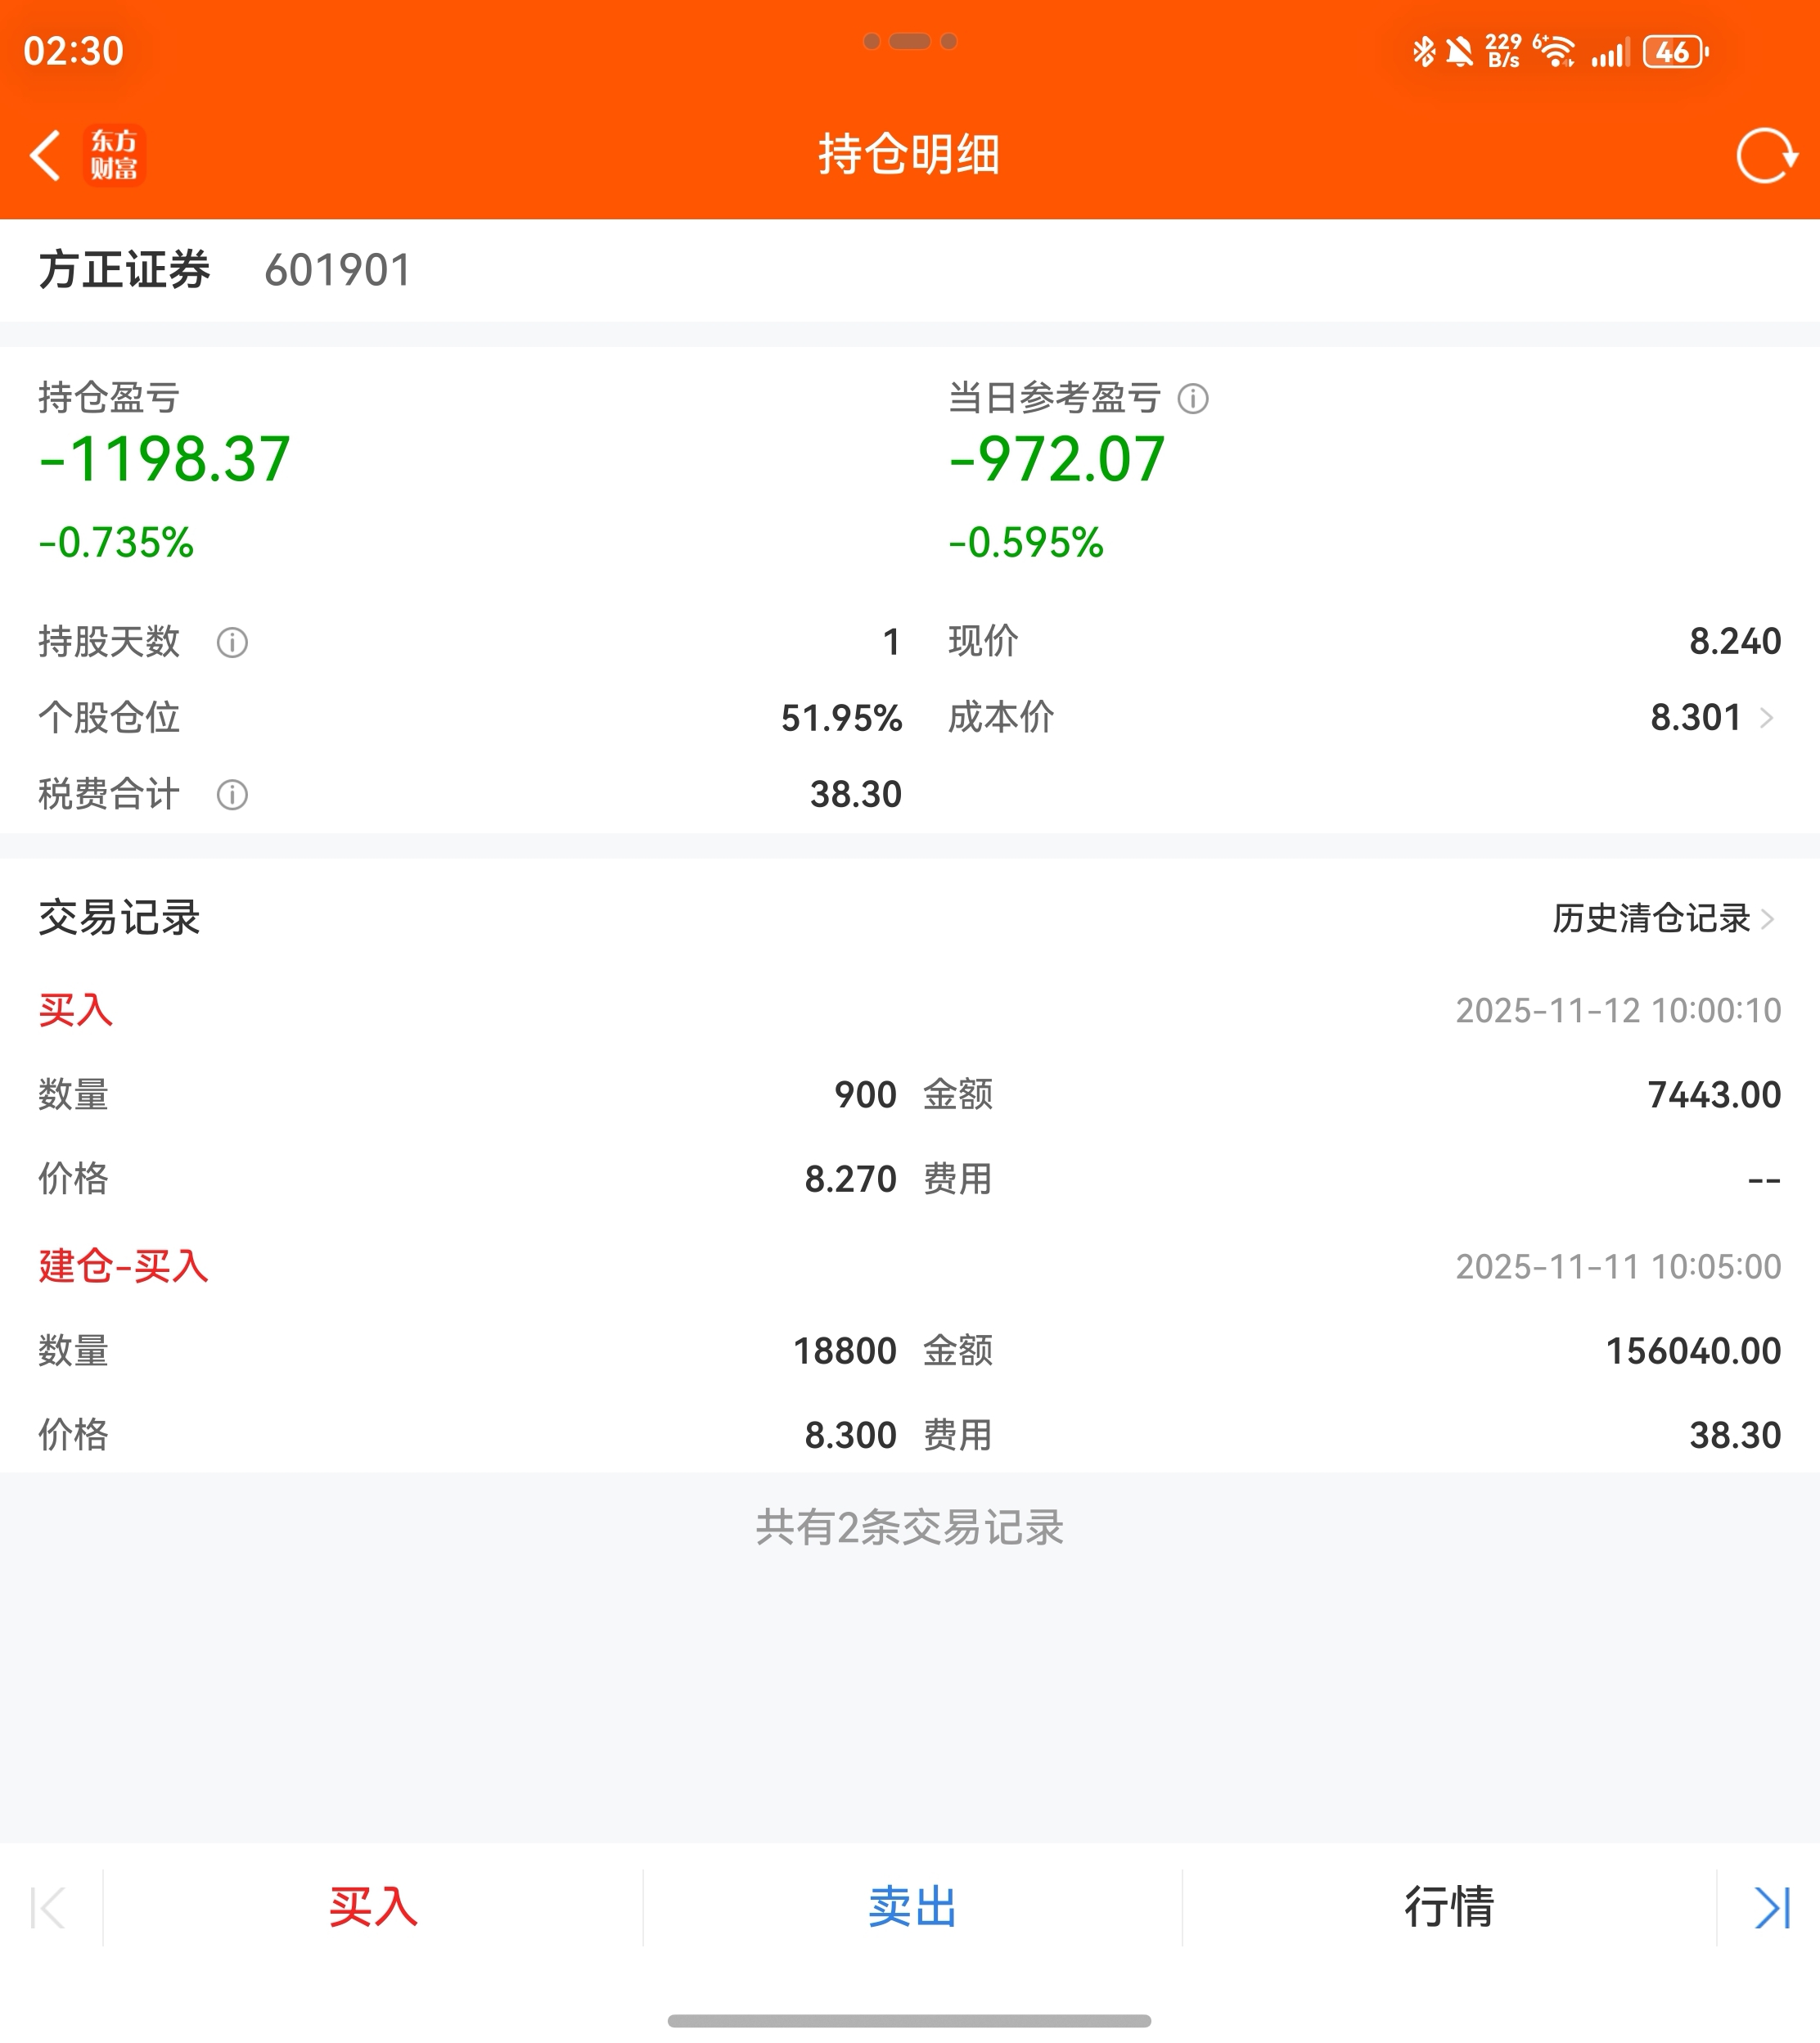Tap the 东方财富 logo badge
The image size is (1820, 2043).
tap(114, 156)
